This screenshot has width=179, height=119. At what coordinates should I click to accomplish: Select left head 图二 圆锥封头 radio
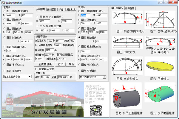(x=4, y=19)
